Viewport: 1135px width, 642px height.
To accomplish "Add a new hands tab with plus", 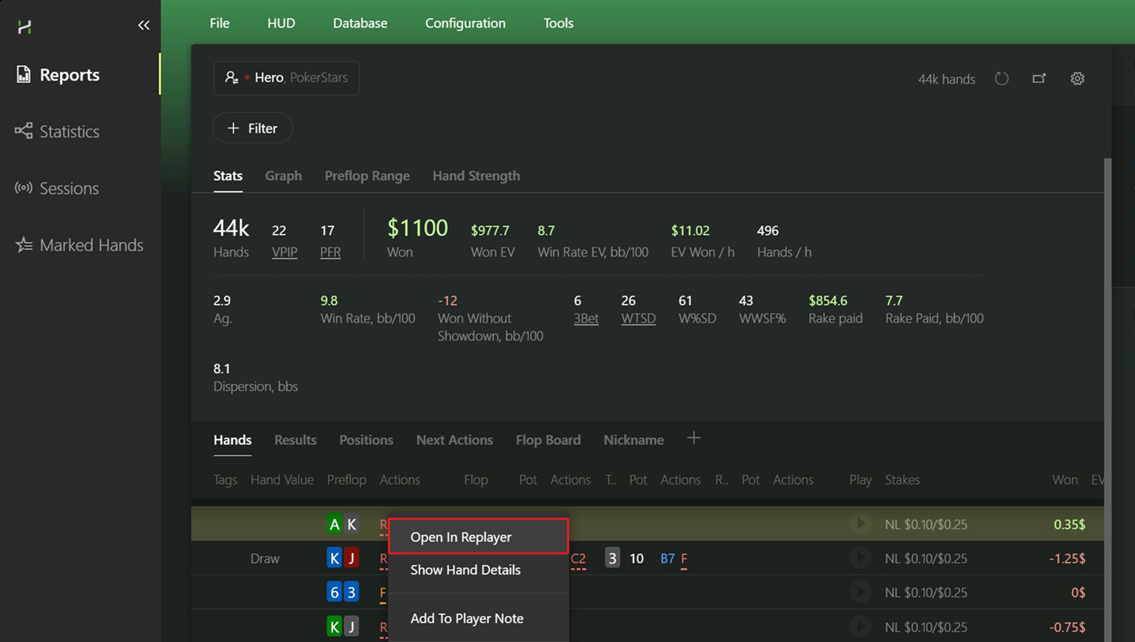I will coord(693,438).
